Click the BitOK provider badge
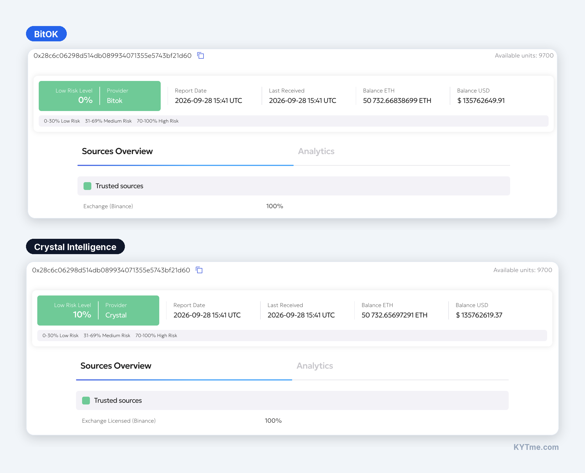The height and width of the screenshot is (473, 585). tap(46, 34)
